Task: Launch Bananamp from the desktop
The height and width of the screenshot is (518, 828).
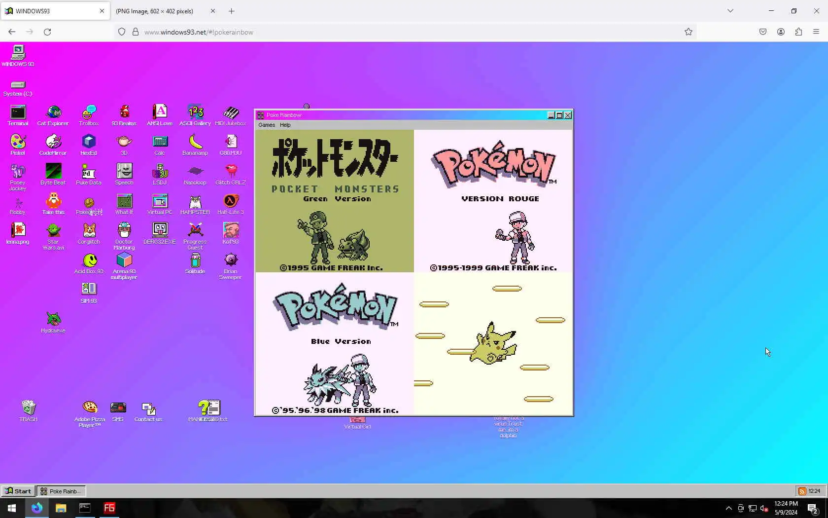Action: [195, 145]
